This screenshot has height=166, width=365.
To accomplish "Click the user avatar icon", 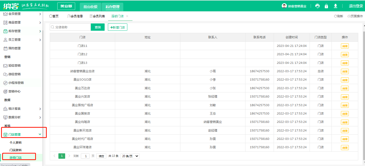I will (284, 6).
